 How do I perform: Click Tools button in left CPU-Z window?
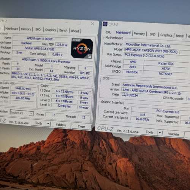39,123
